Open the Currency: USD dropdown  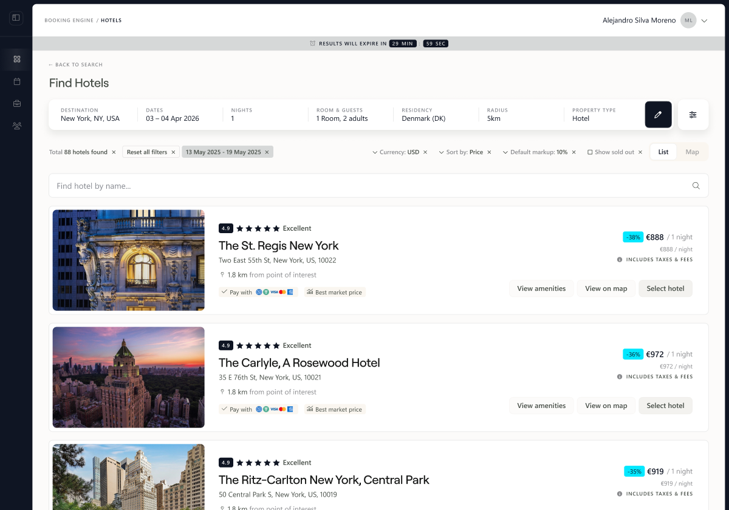pos(395,152)
